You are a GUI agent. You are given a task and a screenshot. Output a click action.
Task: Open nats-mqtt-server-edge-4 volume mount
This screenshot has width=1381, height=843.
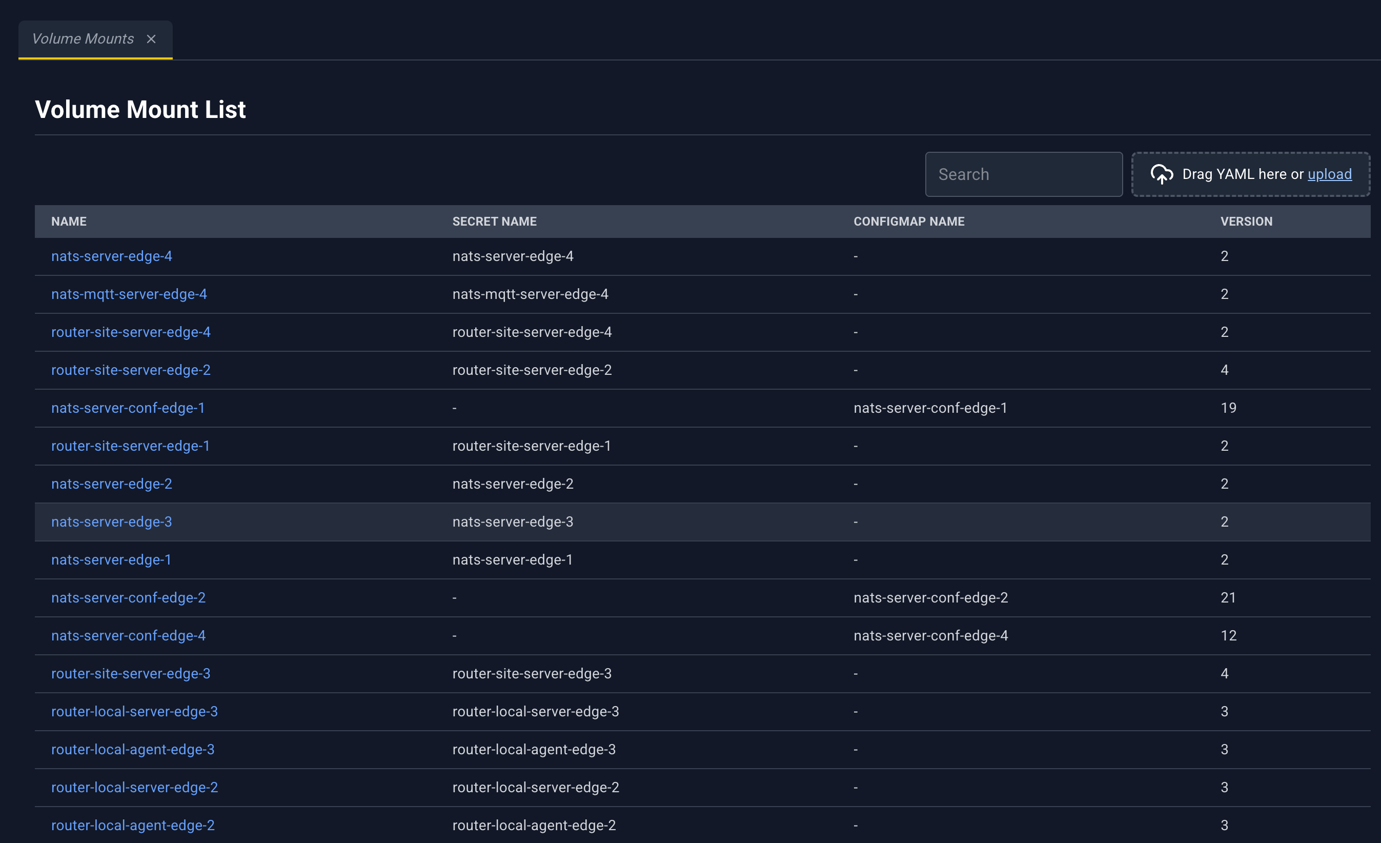click(x=129, y=294)
